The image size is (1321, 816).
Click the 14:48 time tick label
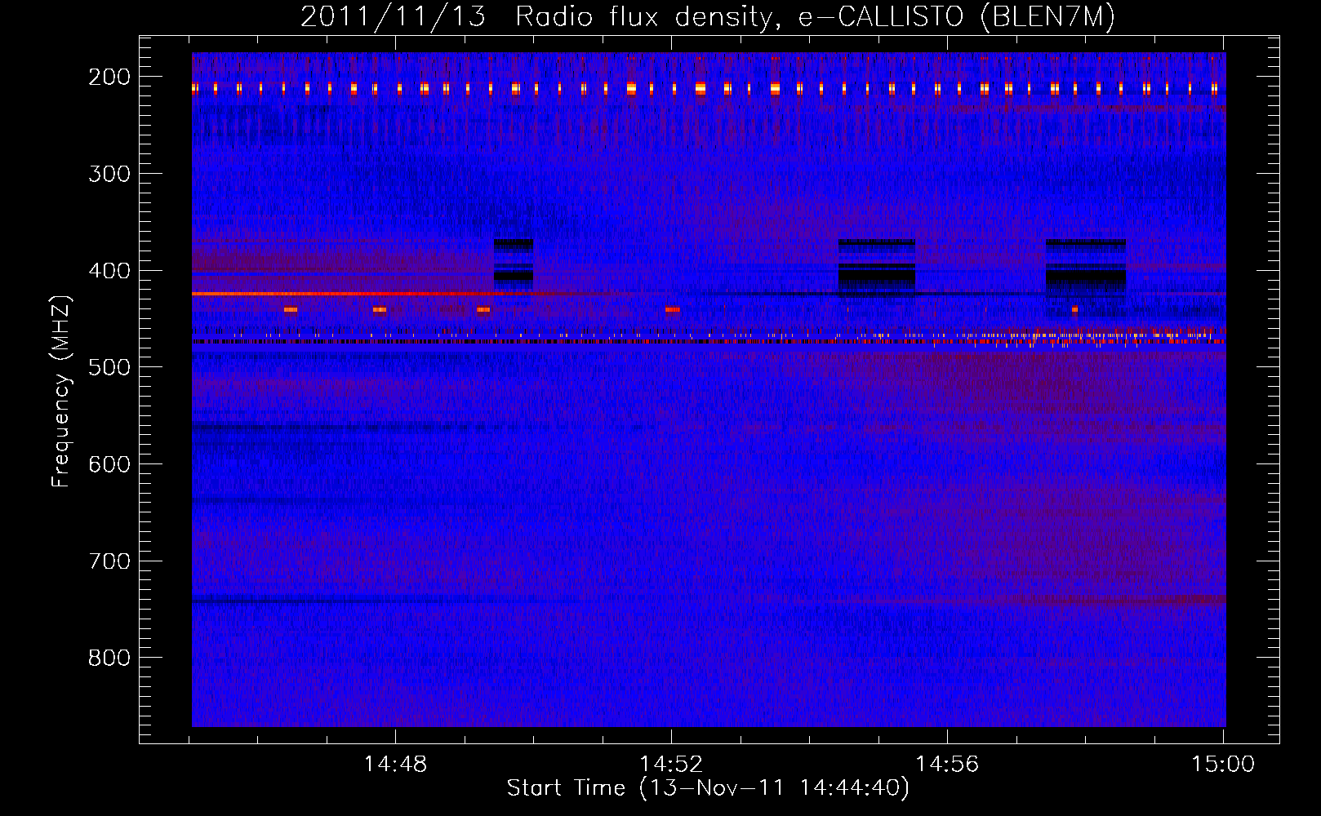point(395,765)
